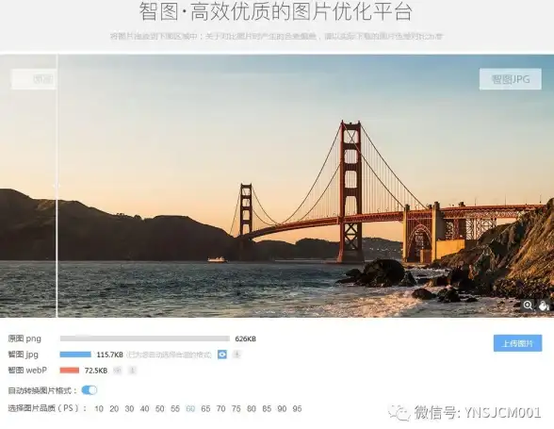Select image quality 40

pos(144,409)
